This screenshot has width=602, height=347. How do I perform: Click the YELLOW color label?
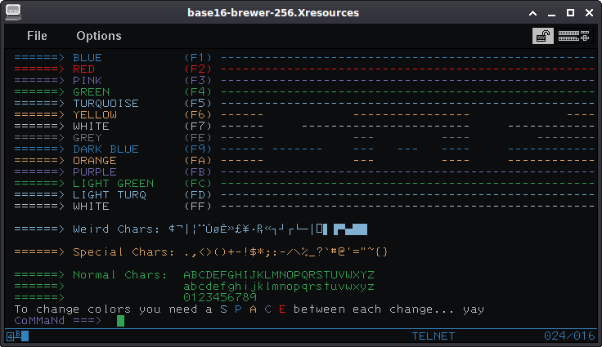[95, 114]
